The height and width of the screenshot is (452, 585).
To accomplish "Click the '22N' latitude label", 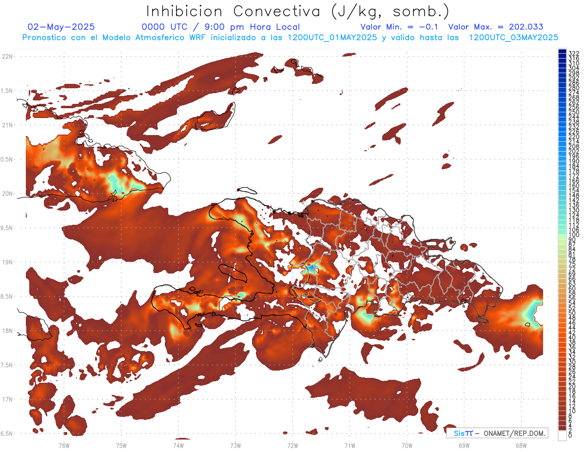I will (7, 56).
